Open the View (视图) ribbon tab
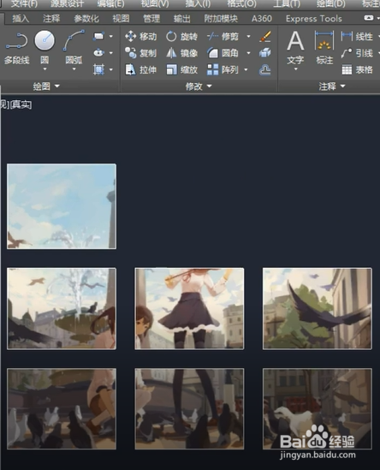Image resolution: width=380 pixels, height=470 pixels. [121, 19]
